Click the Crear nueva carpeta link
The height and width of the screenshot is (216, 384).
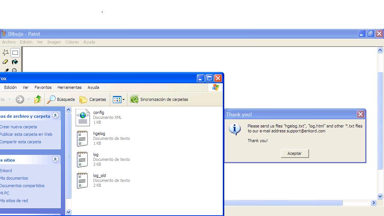coord(19,127)
